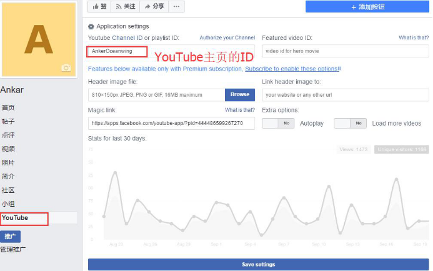The height and width of the screenshot is (271, 433).
Task: Click What is that? next to Magic link
Action: tap(240, 110)
